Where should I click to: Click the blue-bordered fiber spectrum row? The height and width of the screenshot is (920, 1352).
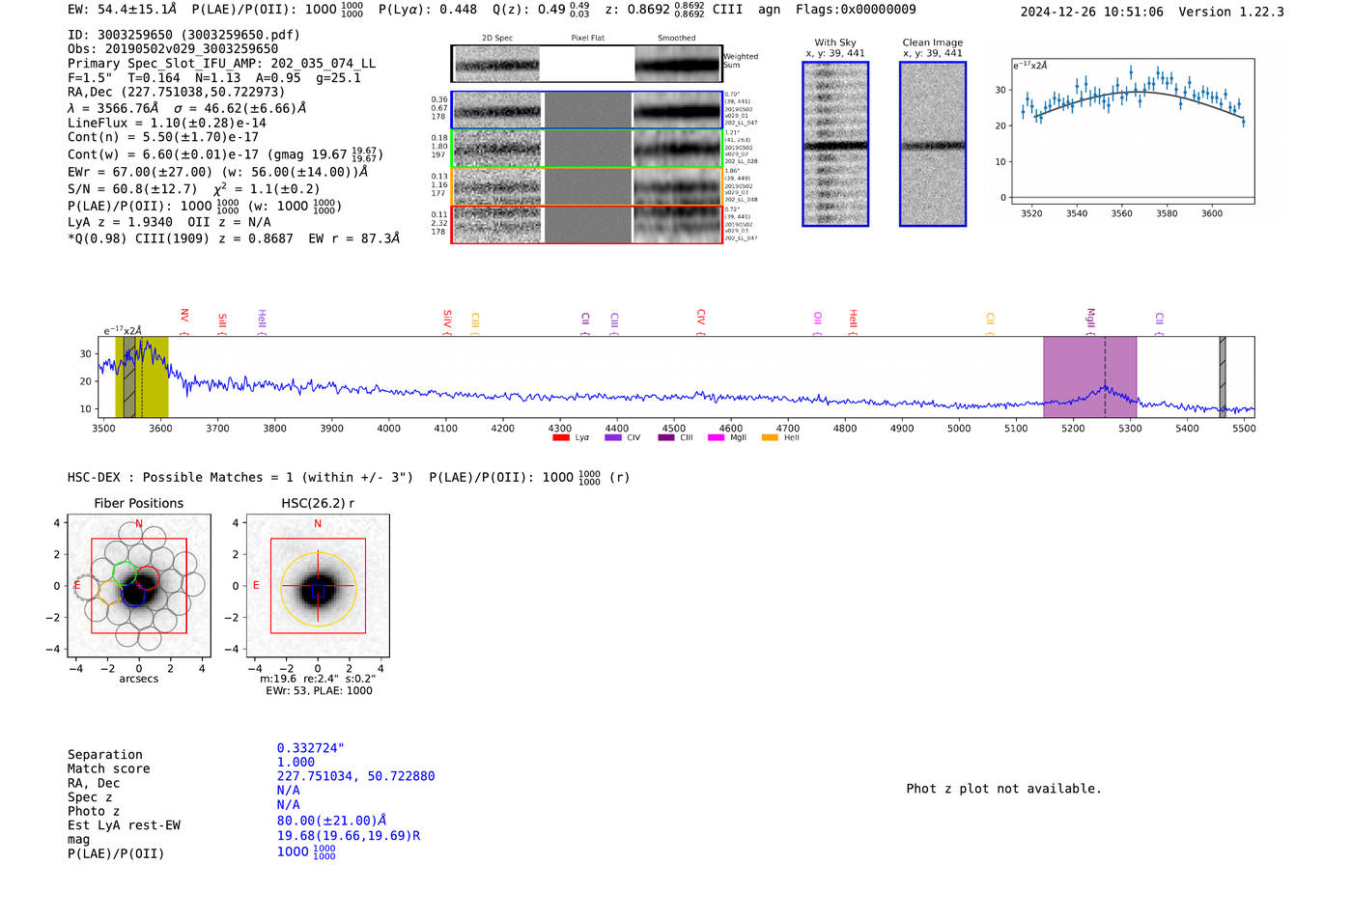coord(586,110)
